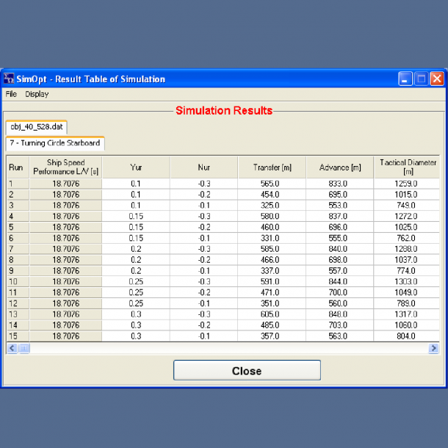The image size is (448, 448).
Task: Open the Display menu
Action: [x=37, y=94]
